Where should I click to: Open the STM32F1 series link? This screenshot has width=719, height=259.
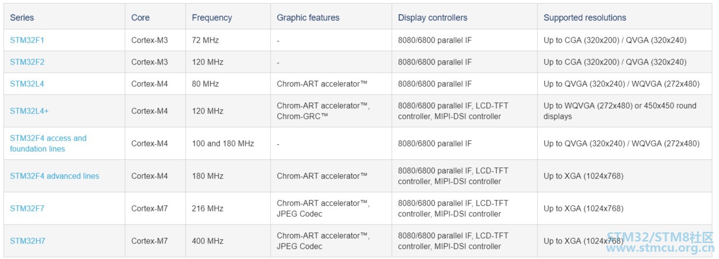tap(27, 40)
